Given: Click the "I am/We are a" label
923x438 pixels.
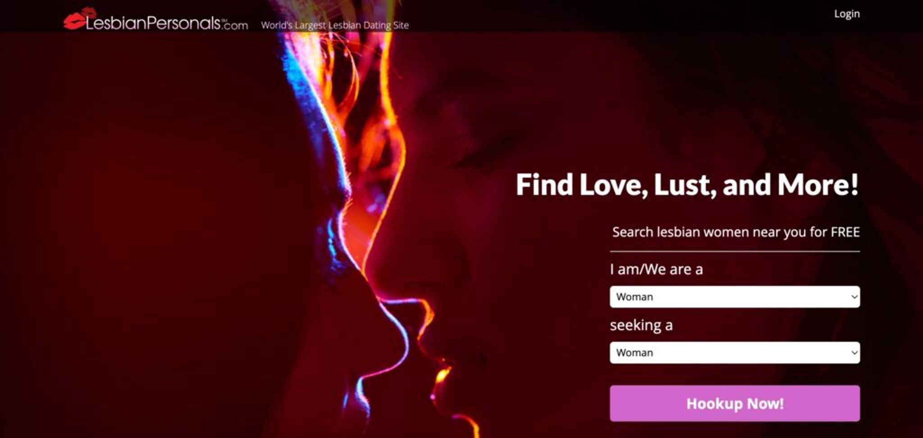Looking at the screenshot, I should [x=656, y=269].
